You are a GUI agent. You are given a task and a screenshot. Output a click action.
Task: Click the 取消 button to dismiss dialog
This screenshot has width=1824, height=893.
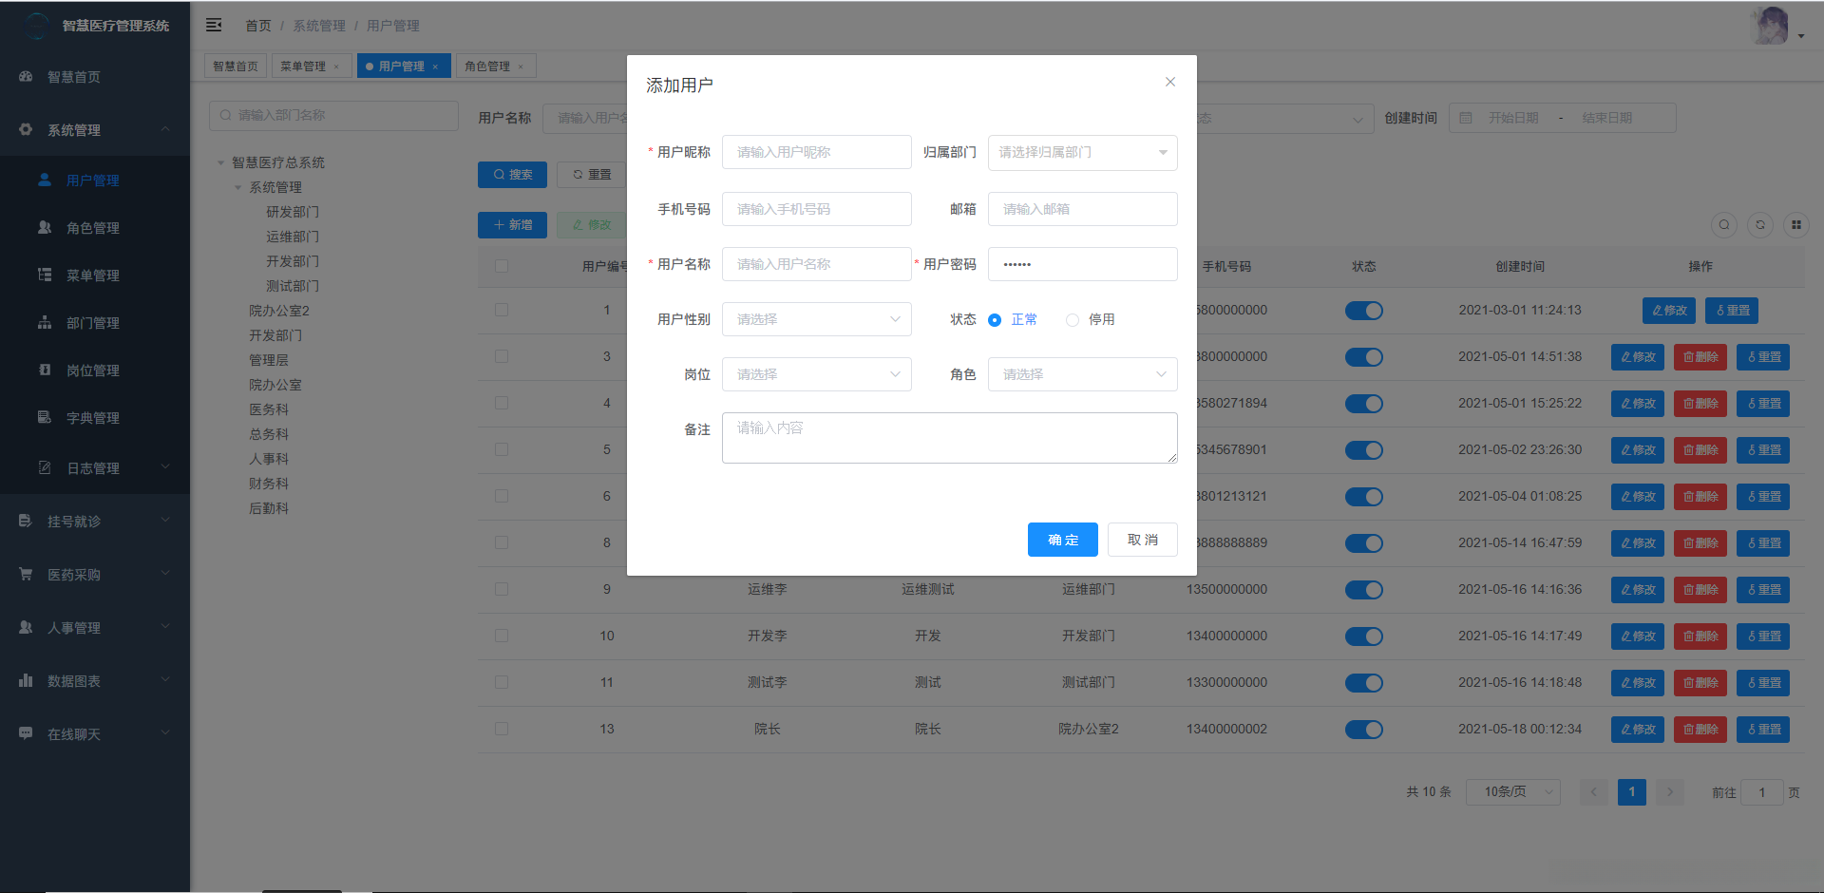click(x=1142, y=540)
